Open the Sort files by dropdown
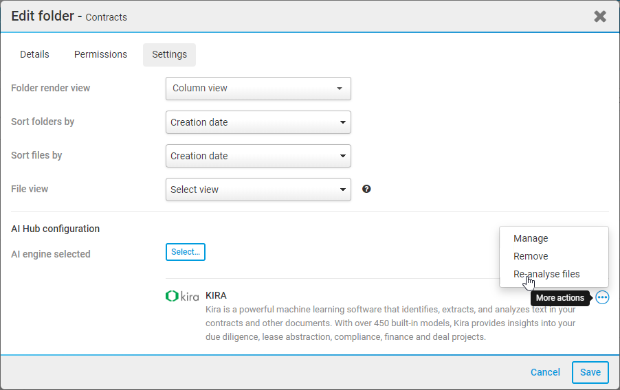This screenshot has height=390, width=620. pos(258,156)
